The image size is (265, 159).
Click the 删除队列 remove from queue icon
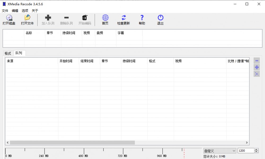[x=66, y=20]
